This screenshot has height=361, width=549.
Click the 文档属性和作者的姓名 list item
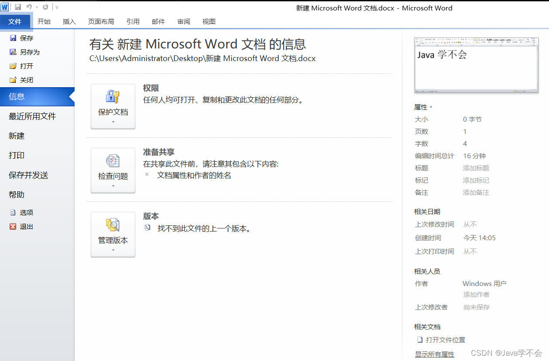click(194, 176)
